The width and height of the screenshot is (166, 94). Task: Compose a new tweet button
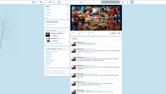click(x=132, y=2)
